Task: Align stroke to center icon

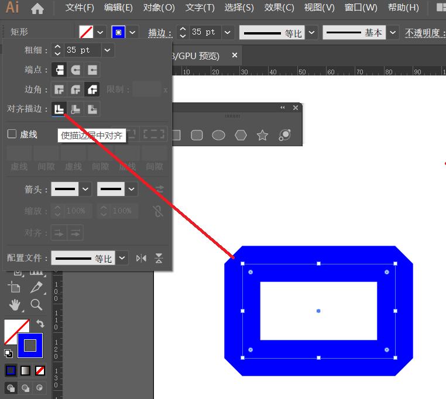Action: (x=59, y=109)
